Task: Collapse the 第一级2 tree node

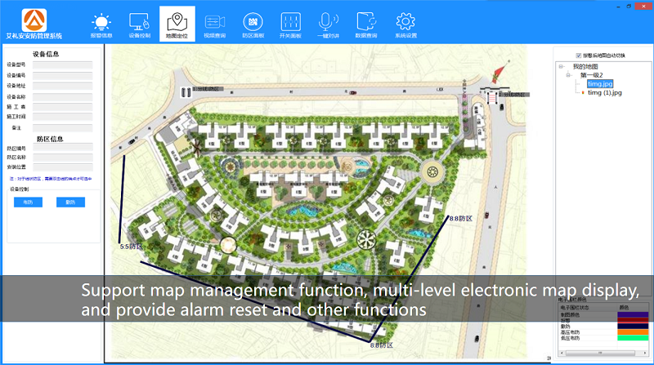Action: [568, 75]
